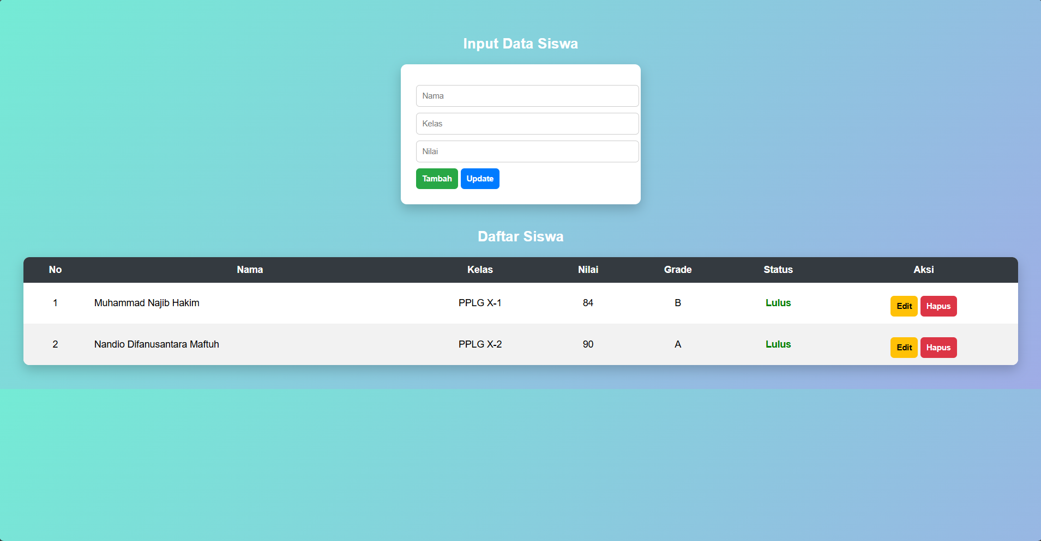Edit Nandio Difanusantara Maftuh's entry
This screenshot has height=541, width=1041.
(x=904, y=348)
